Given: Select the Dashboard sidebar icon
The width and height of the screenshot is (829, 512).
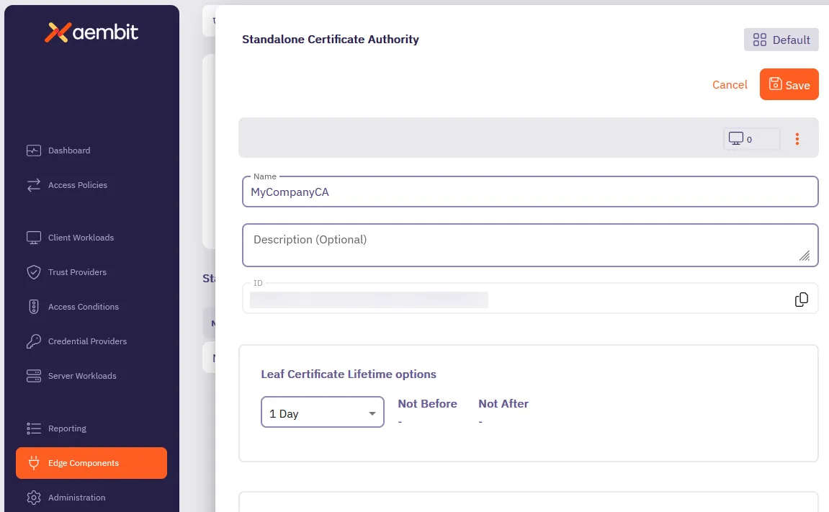Looking at the screenshot, I should point(33,150).
